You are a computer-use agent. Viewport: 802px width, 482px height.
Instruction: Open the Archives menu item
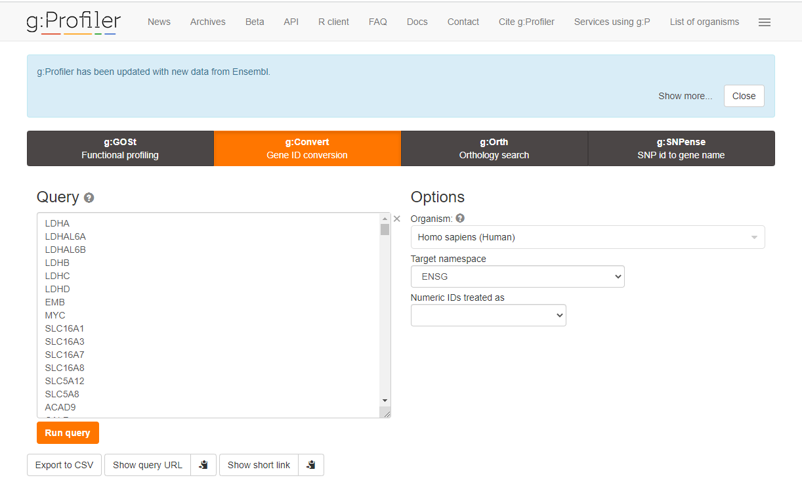208,22
